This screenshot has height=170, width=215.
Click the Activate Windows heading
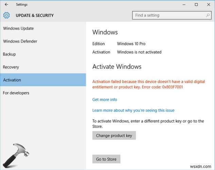tap(117, 67)
